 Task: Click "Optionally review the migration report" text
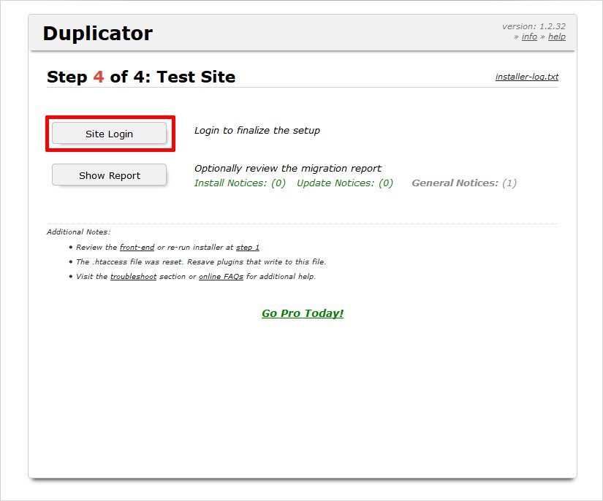pyautogui.click(x=287, y=168)
